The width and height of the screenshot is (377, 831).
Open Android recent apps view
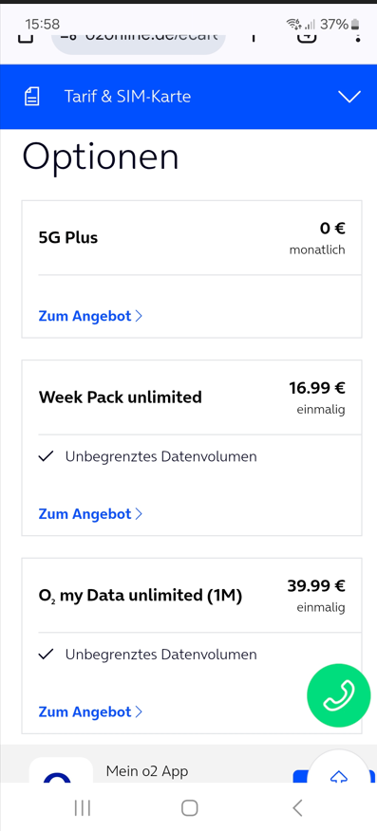83,807
